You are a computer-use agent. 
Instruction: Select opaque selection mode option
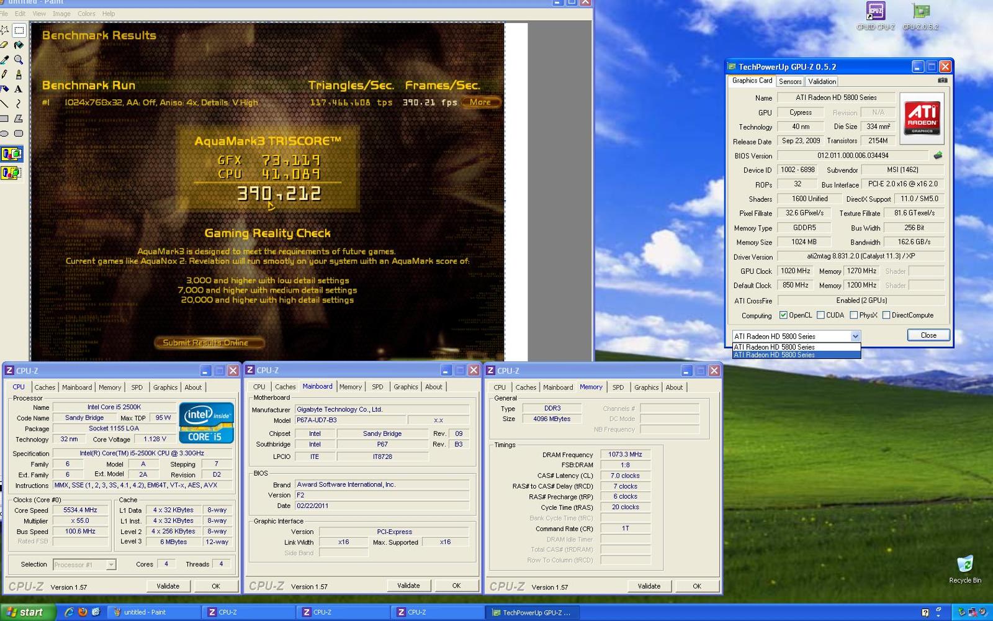click(x=11, y=154)
